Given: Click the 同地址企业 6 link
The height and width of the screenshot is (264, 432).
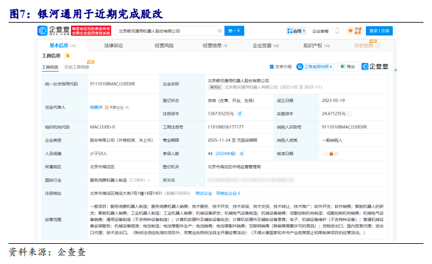Looking at the screenshot, I should click(228, 193).
